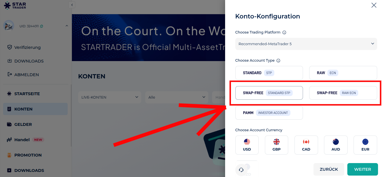
Task: Open the support headset chat icon
Action: point(241,170)
